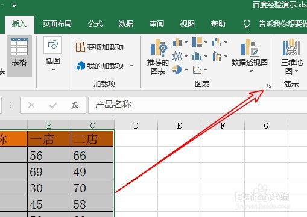Viewport: 307px width, 217px height.
Task: Select column F header
Action: click(x=223, y=126)
